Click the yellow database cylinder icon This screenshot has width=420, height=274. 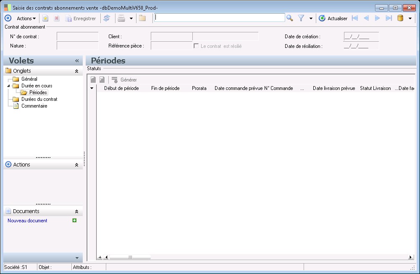pyautogui.click(x=400, y=18)
